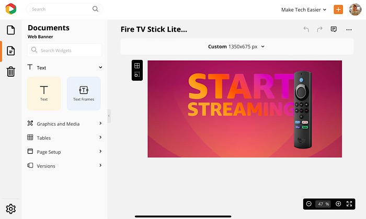This screenshot has height=219, width=366.
Task: Open the trash bin in sidebar
Action: [11, 71]
